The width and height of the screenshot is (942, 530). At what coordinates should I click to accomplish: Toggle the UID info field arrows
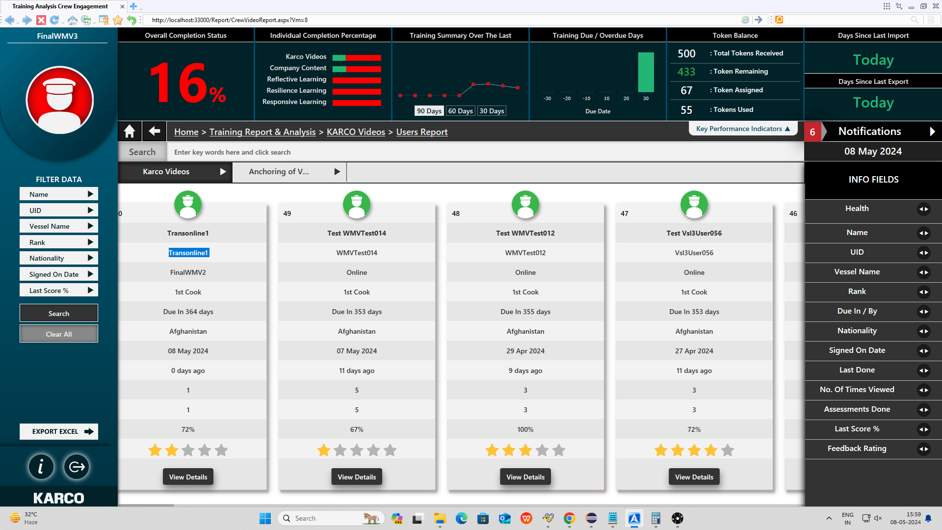[x=923, y=253]
